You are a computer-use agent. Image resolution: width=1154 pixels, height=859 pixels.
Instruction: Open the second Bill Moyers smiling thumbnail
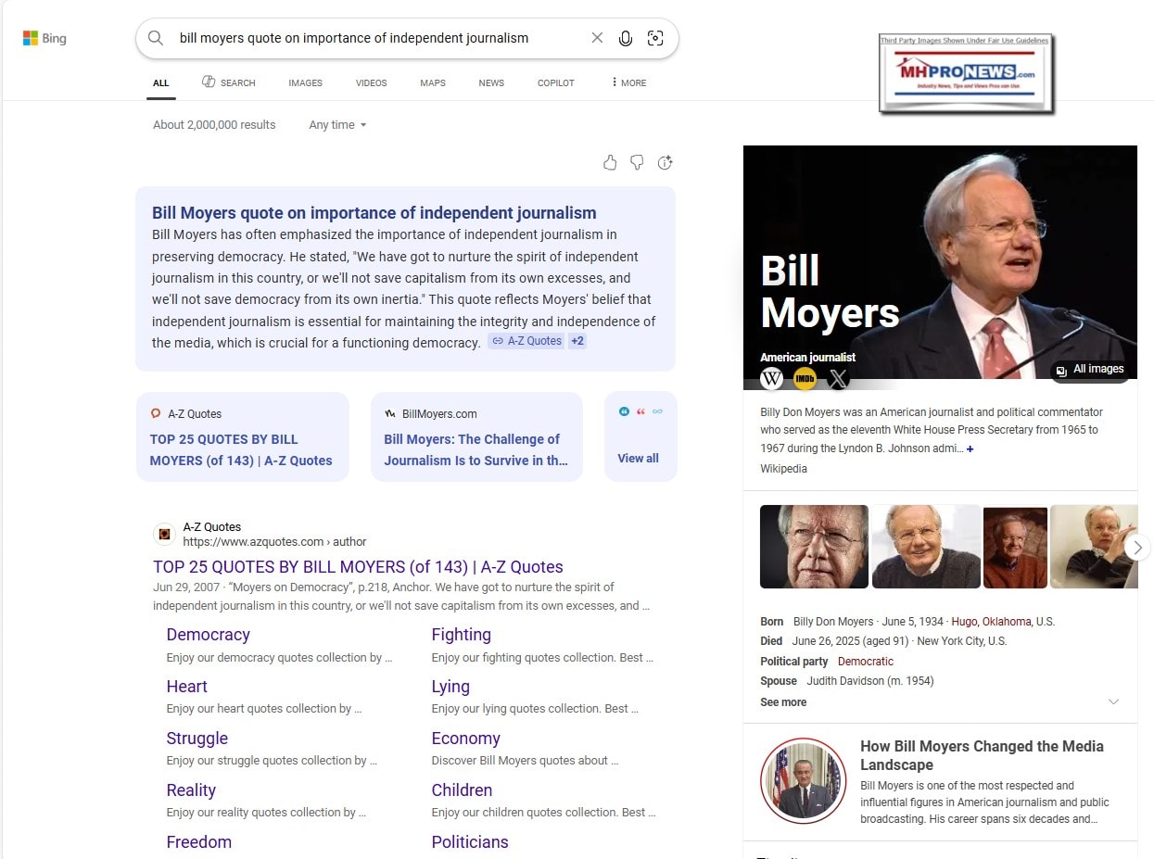click(x=926, y=547)
